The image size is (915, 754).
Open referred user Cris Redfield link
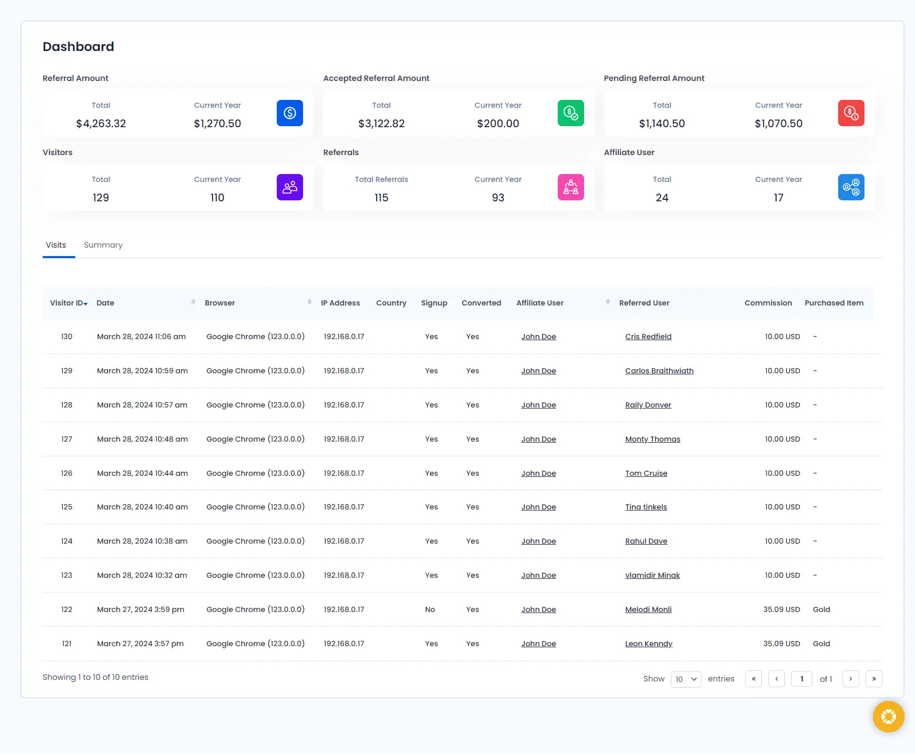point(648,337)
